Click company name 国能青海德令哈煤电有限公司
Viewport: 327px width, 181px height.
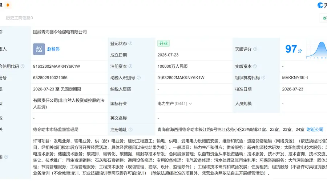point(60,32)
